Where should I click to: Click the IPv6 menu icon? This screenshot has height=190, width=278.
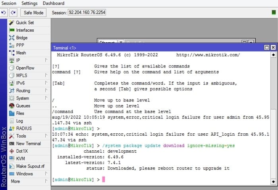pos(12,83)
